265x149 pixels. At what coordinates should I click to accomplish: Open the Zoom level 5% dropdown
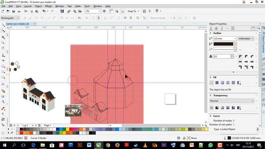tap(99, 11)
